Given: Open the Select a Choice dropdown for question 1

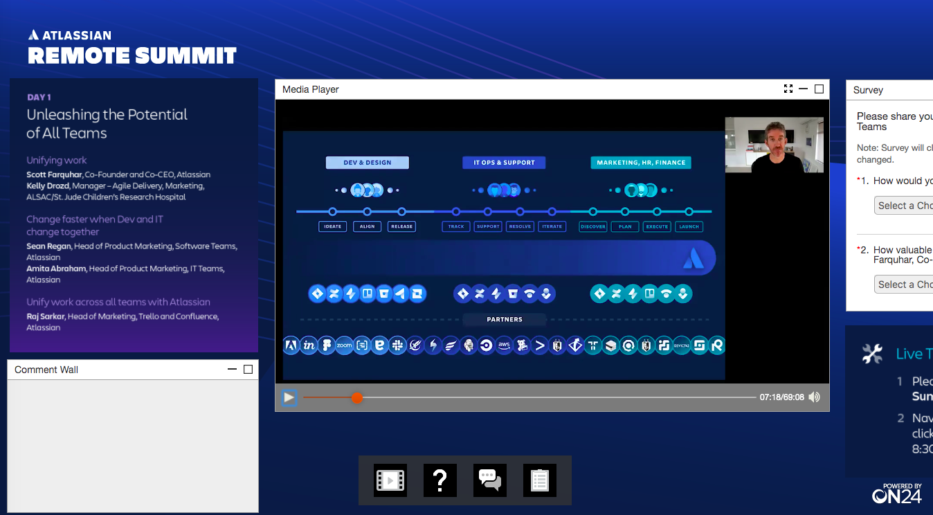Looking at the screenshot, I should pos(904,206).
